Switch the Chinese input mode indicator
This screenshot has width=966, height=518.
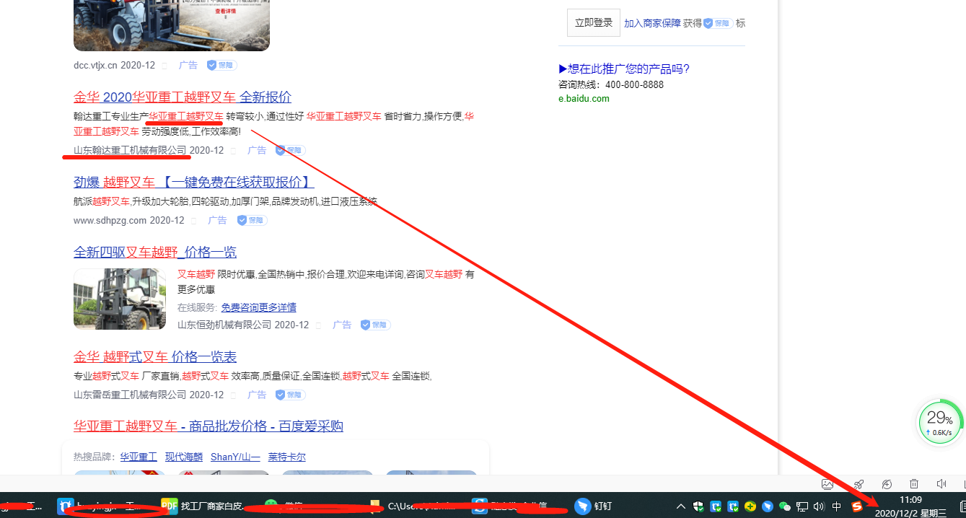(837, 506)
